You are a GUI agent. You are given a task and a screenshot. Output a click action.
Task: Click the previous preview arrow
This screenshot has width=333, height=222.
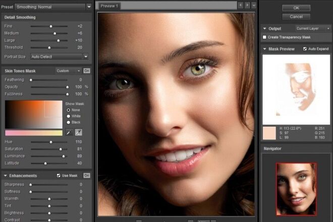pos(241,5)
